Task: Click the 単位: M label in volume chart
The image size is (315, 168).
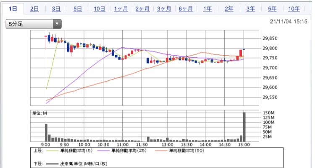Action: point(39,113)
